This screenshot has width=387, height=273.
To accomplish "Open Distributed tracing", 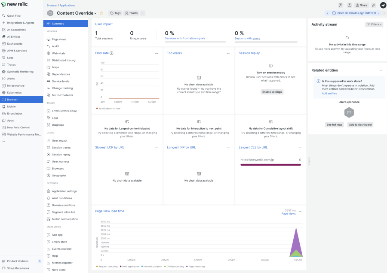I will (x=64, y=61).
